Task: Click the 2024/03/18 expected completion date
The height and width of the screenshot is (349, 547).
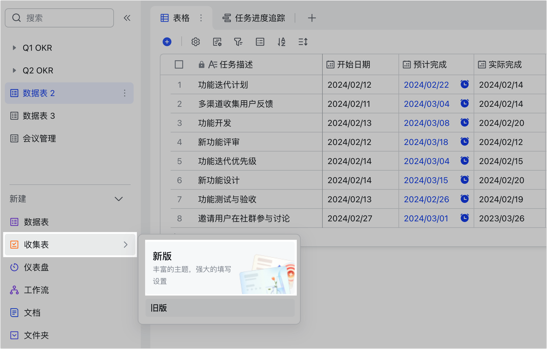Action: pyautogui.click(x=426, y=142)
